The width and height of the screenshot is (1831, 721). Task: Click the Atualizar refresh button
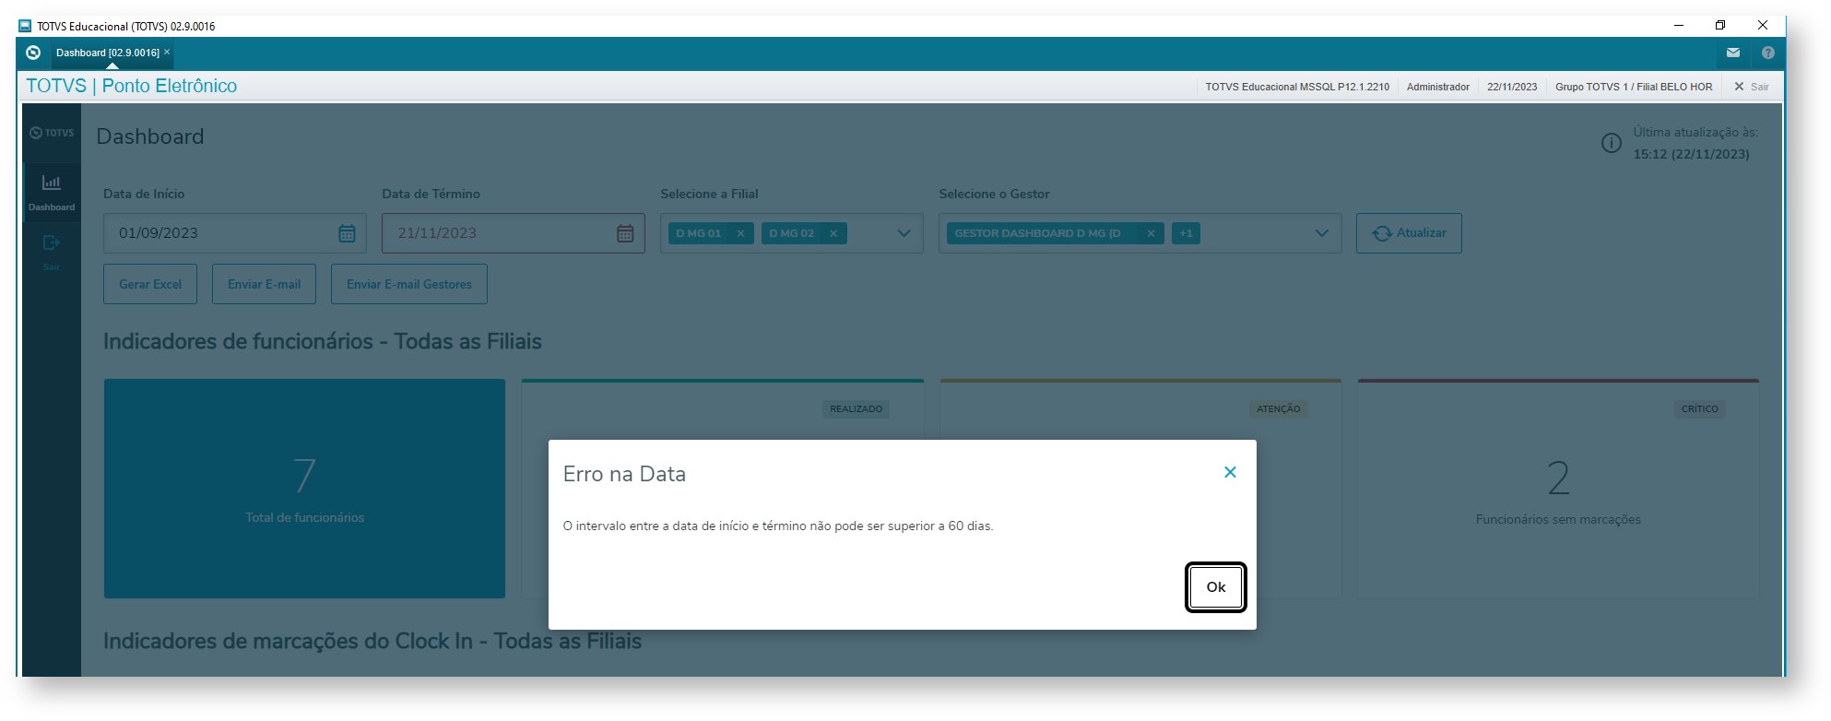click(x=1409, y=233)
